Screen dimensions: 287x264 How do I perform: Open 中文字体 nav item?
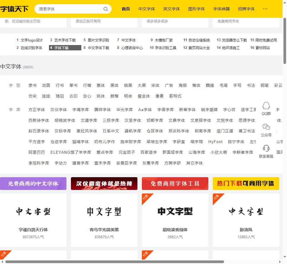point(147,9)
